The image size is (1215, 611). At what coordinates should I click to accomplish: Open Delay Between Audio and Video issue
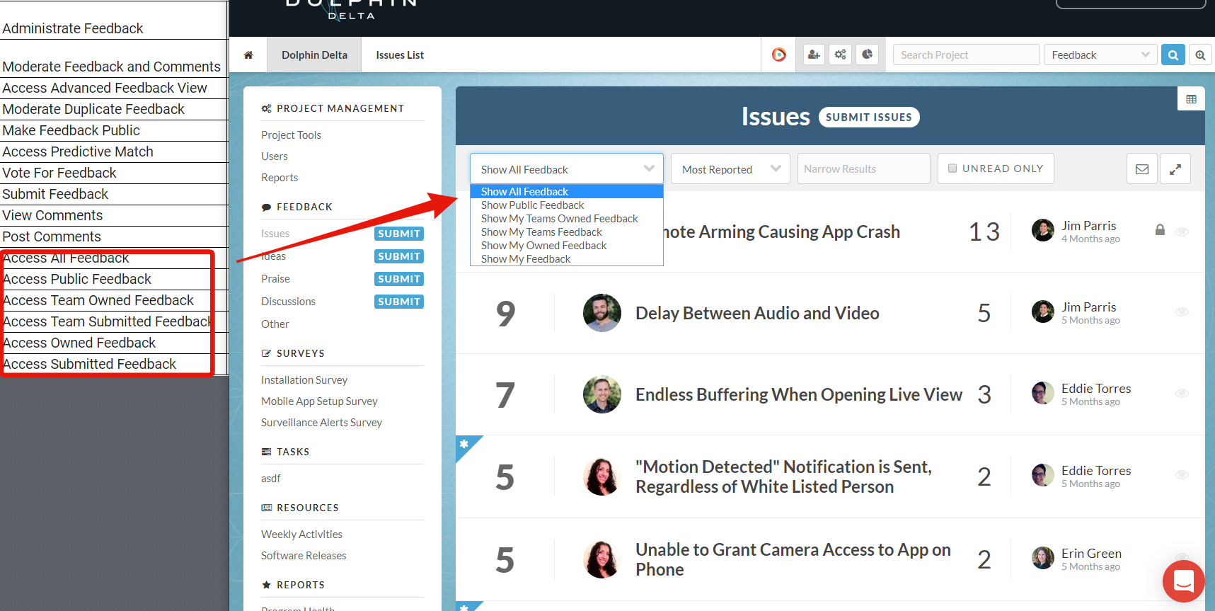[x=757, y=313]
